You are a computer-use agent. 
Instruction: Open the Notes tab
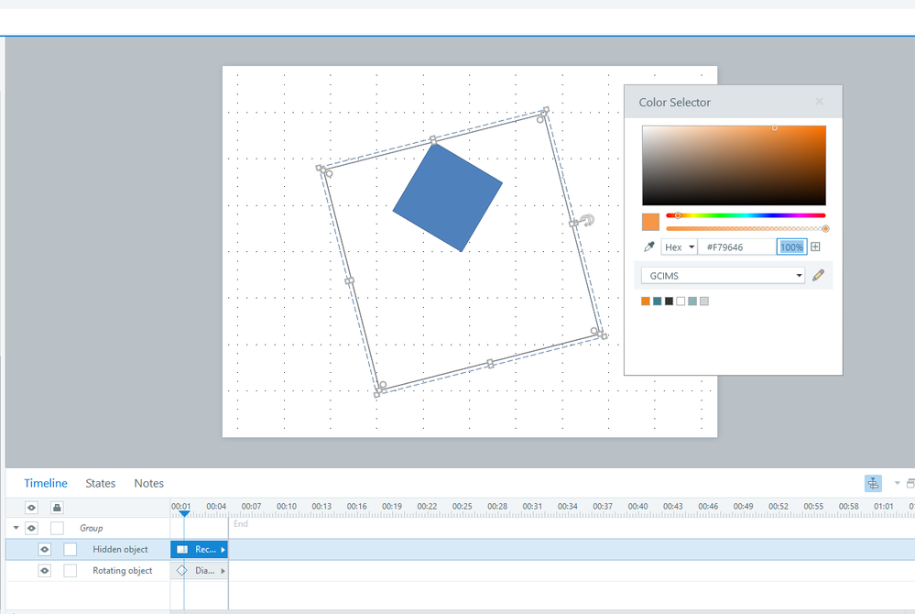(x=148, y=483)
